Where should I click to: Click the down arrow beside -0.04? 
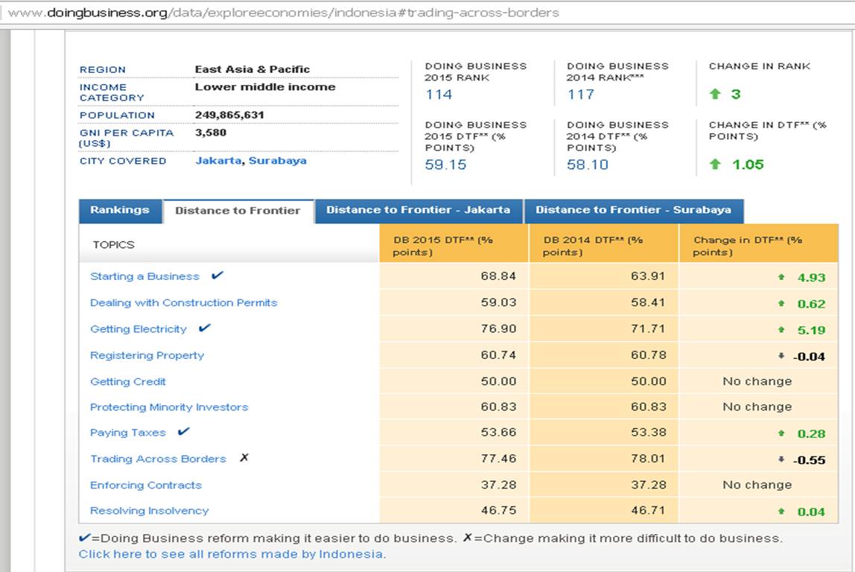[x=781, y=356]
